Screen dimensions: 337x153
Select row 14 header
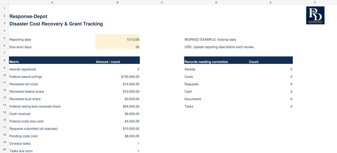point(5,105)
